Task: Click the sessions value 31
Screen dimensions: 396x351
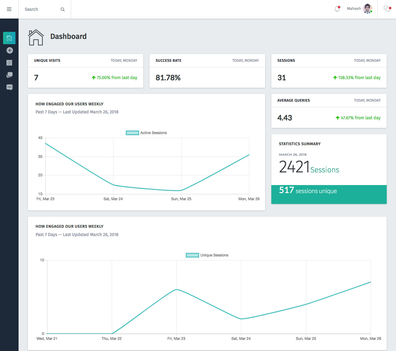Action: (x=282, y=78)
